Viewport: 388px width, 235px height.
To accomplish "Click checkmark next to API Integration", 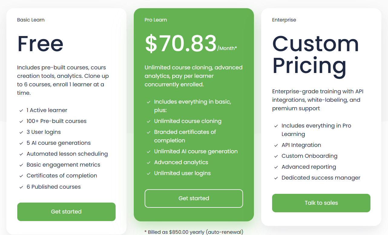I will (276, 145).
